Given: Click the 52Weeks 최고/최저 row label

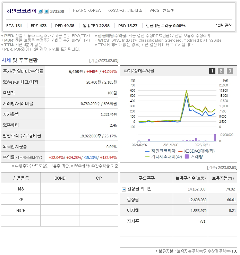Looking at the screenshot, I should click(x=20, y=82).
